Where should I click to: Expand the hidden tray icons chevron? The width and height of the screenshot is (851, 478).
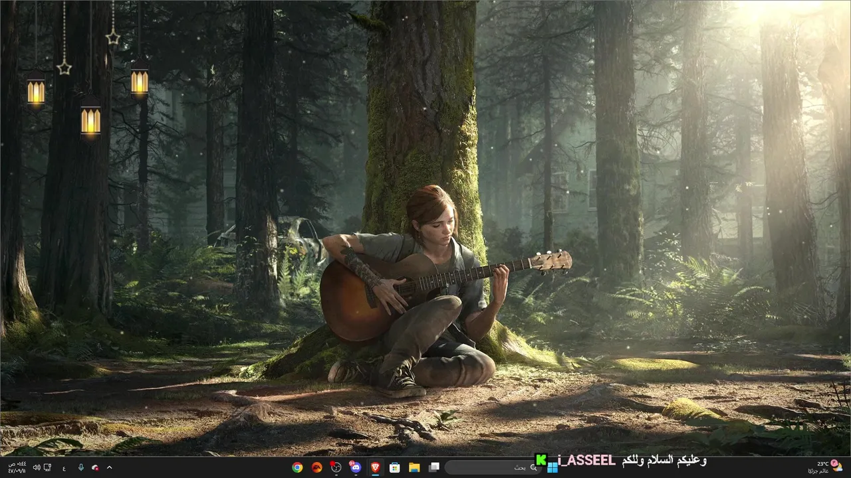(110, 467)
